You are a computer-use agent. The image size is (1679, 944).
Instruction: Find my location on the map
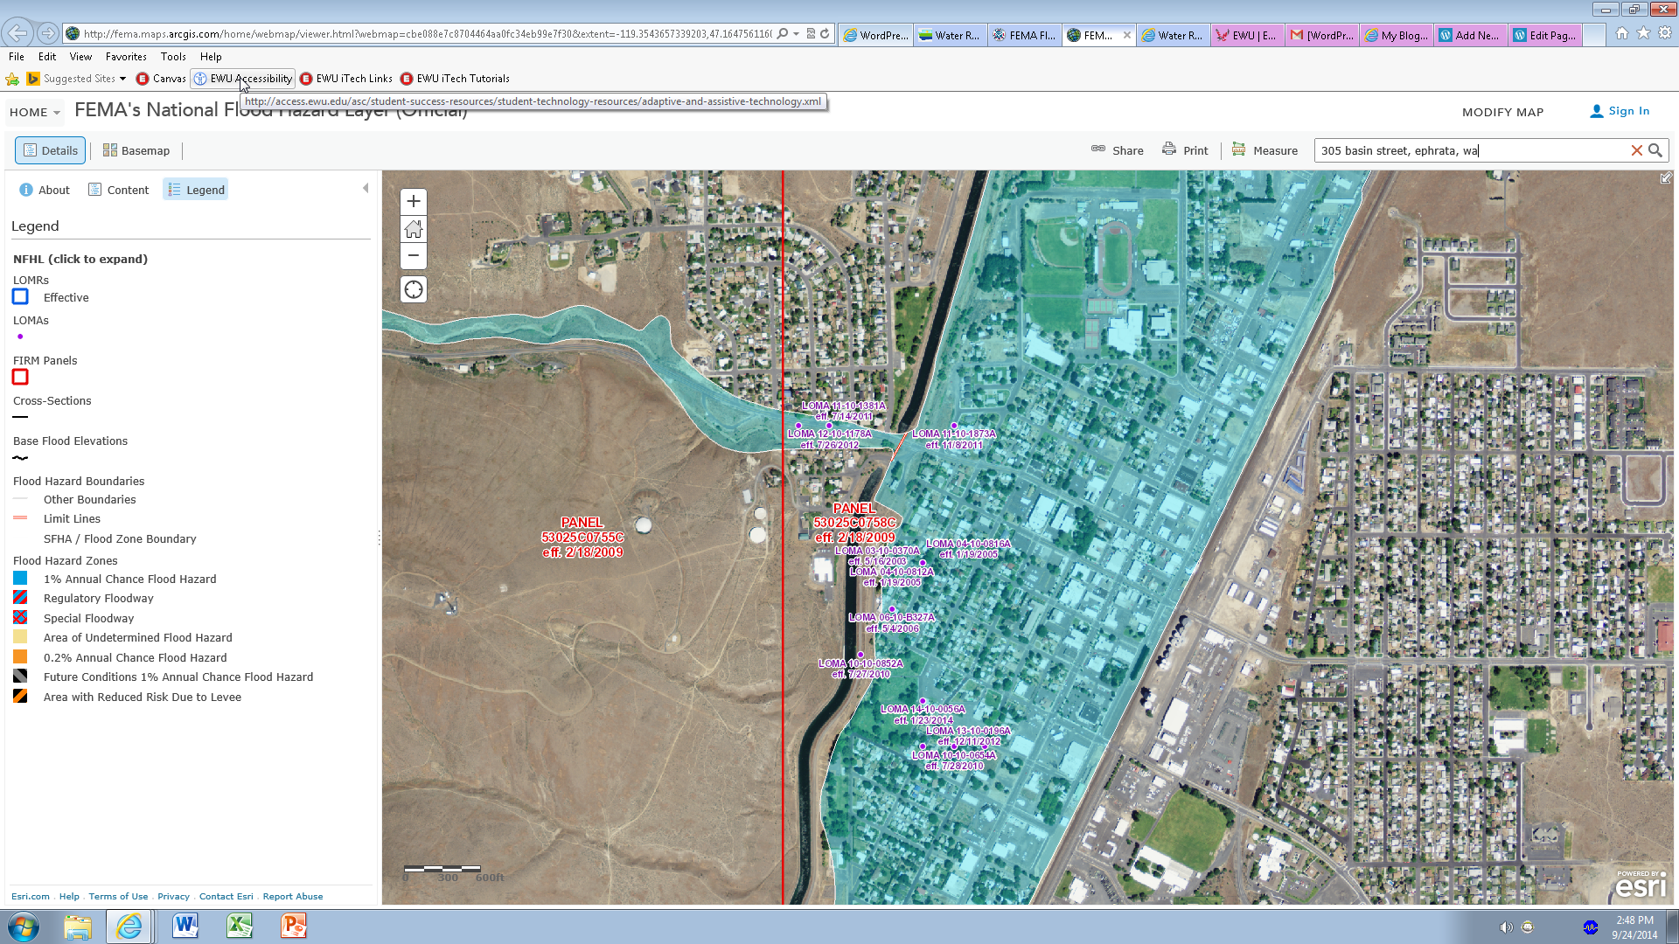(414, 289)
